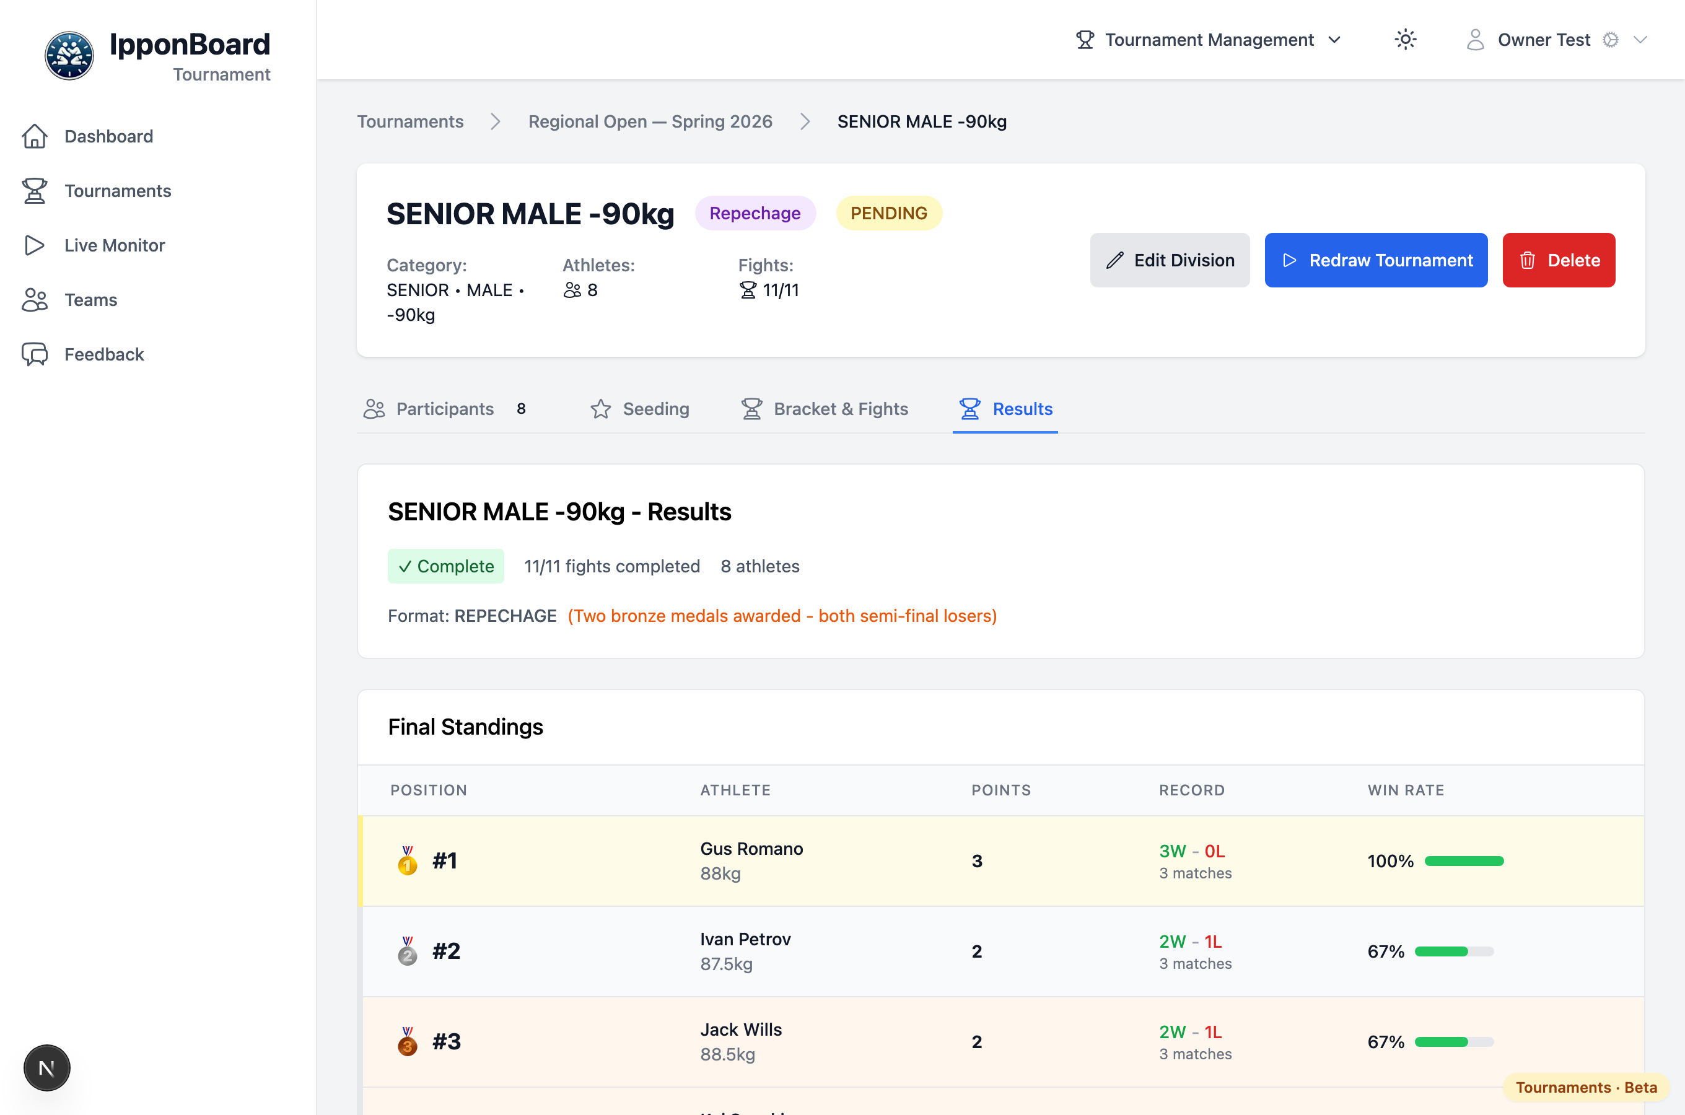This screenshot has height=1115, width=1685.
Task: Open the Feedback page
Action: point(104,354)
